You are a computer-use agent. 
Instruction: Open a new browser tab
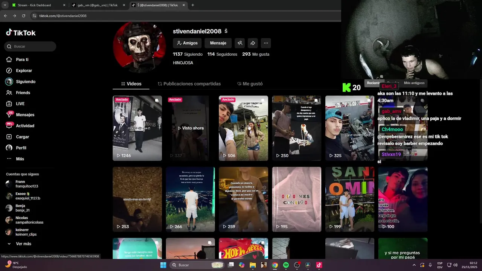point(193,5)
